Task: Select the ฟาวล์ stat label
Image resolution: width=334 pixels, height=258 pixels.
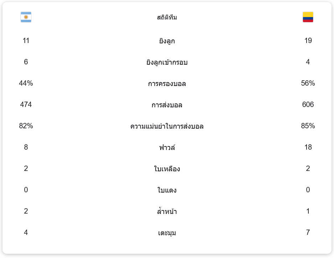Action: pyautogui.click(x=167, y=147)
